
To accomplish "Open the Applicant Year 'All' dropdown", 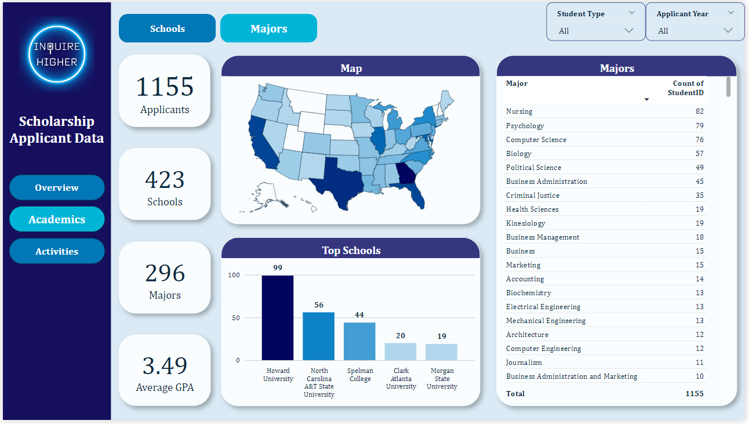I will pos(695,31).
